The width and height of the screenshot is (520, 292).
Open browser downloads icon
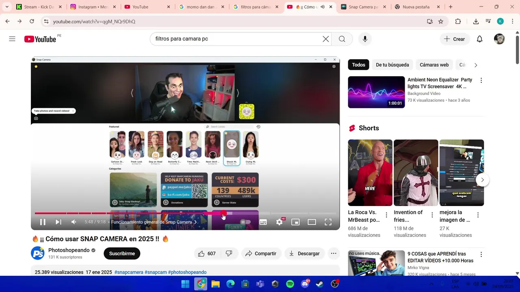click(476, 21)
